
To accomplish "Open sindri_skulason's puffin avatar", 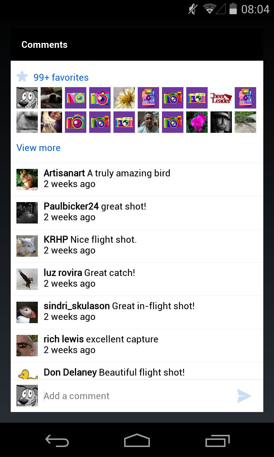I will (27, 312).
